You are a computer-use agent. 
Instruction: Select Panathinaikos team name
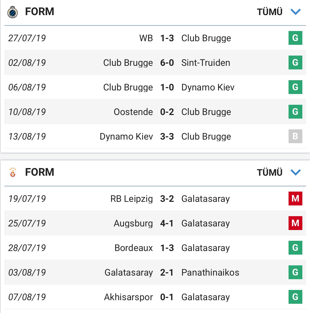pyautogui.click(x=210, y=273)
